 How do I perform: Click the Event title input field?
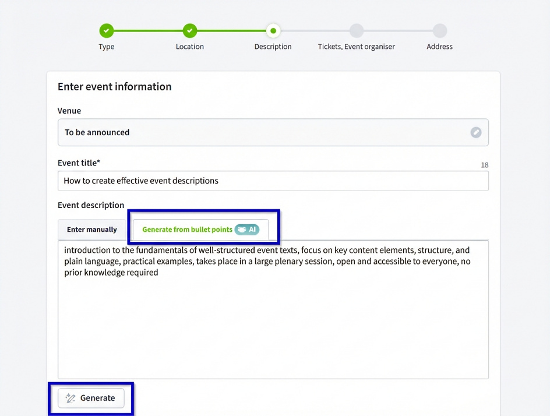click(273, 181)
